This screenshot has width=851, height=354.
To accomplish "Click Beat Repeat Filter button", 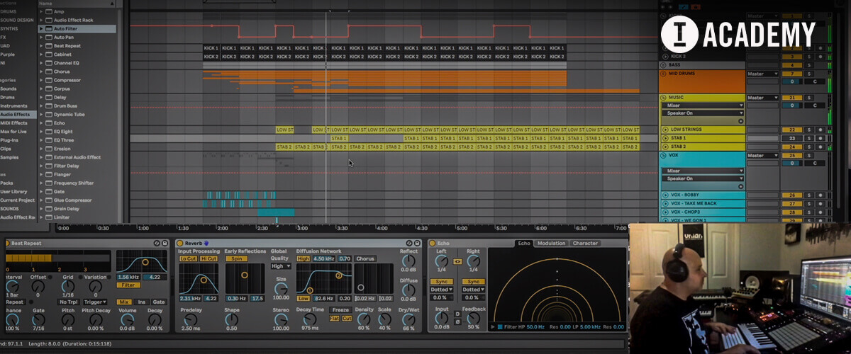I will click(x=128, y=285).
